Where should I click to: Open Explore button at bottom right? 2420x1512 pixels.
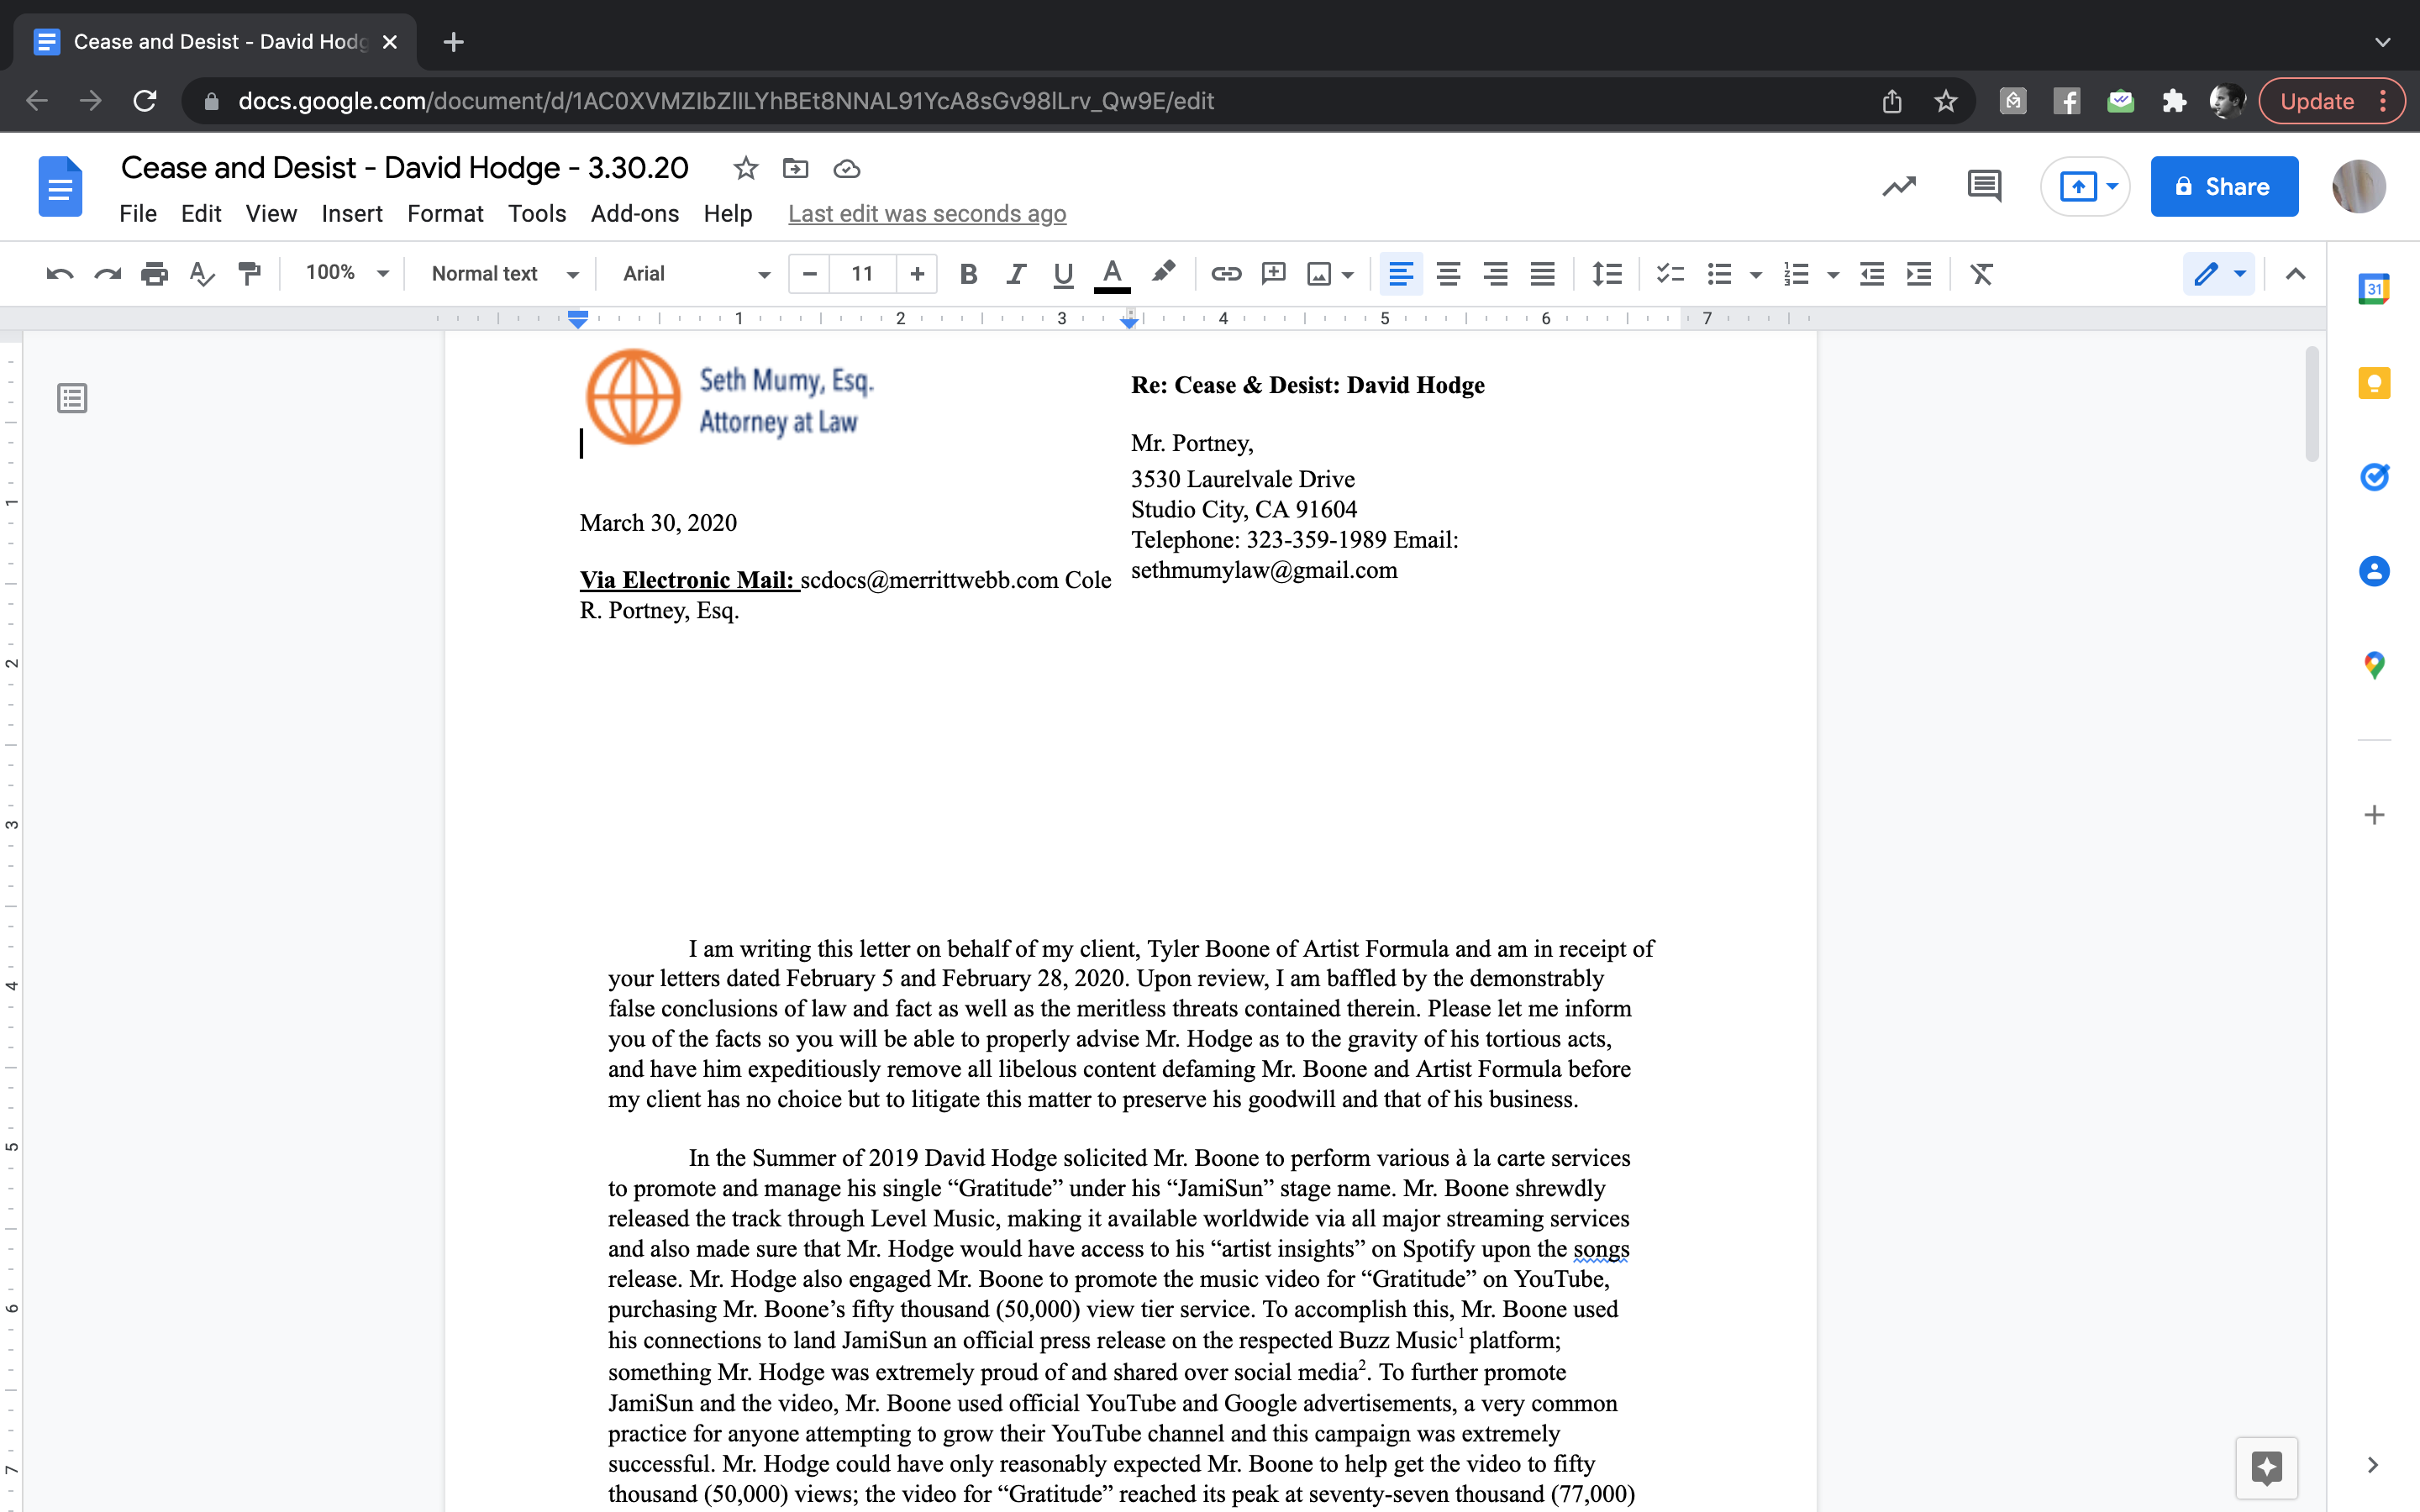point(2266,1467)
